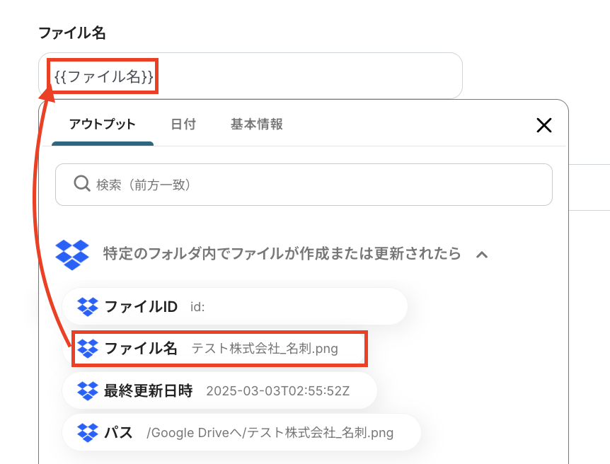The height and width of the screenshot is (464, 610).
Task: Click the 検索（前方一致）search field
Action: tap(304, 185)
